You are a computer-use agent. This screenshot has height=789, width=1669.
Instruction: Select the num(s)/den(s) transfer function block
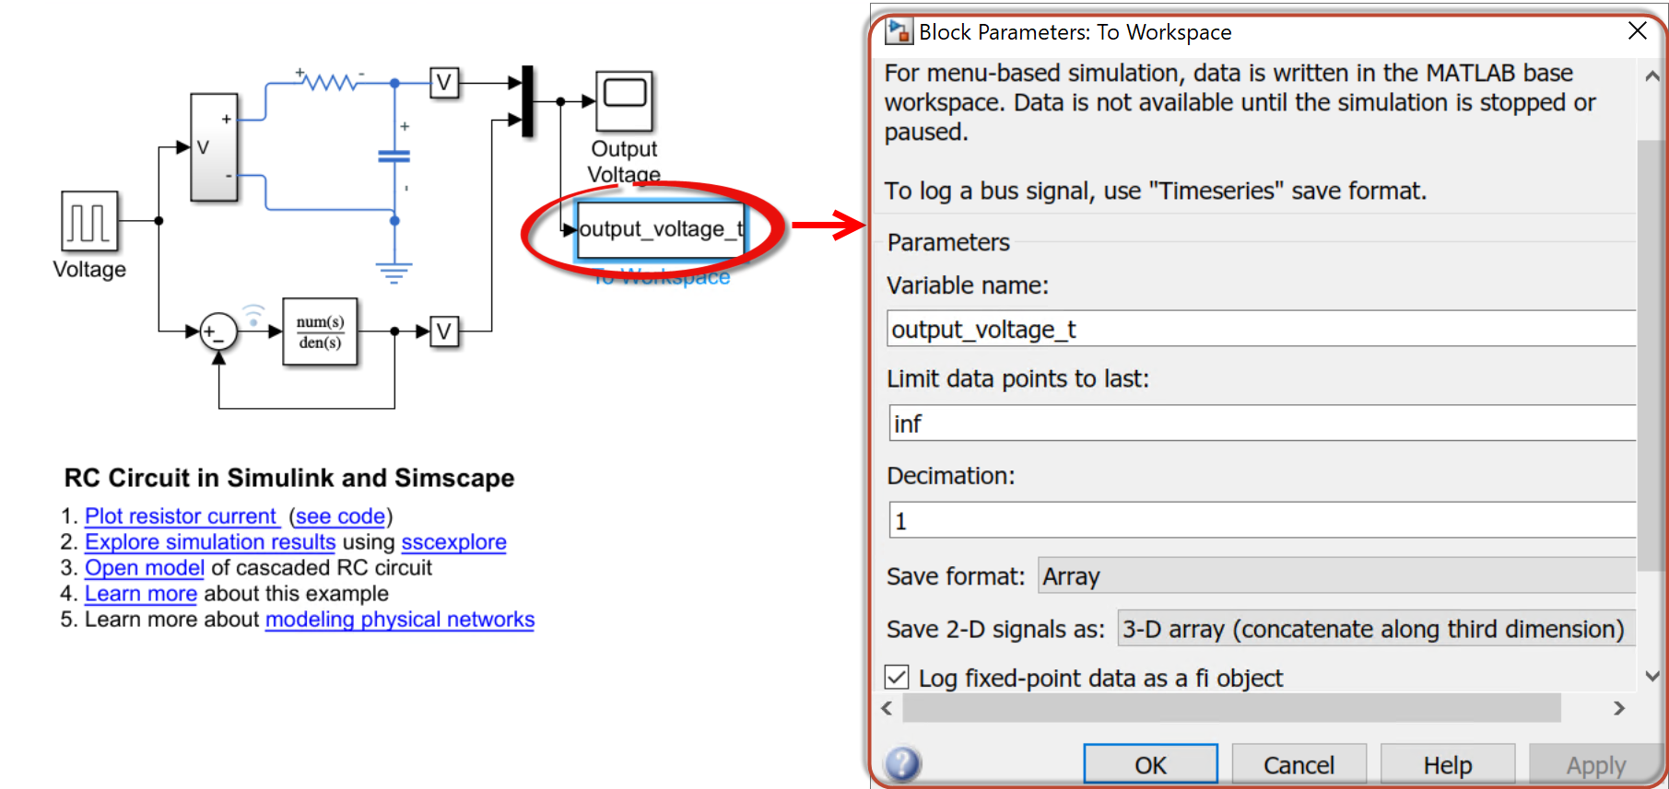pos(320,332)
